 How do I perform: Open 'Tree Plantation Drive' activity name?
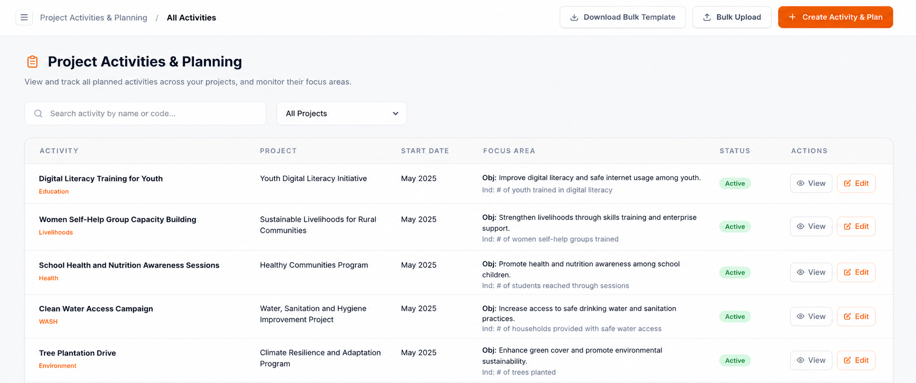click(x=77, y=353)
